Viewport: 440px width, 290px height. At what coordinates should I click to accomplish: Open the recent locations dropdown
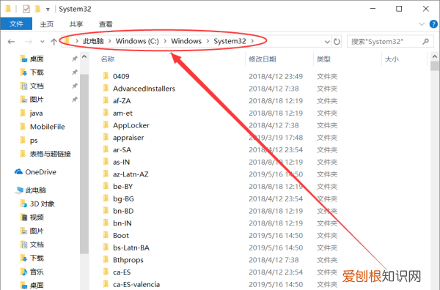coord(42,42)
